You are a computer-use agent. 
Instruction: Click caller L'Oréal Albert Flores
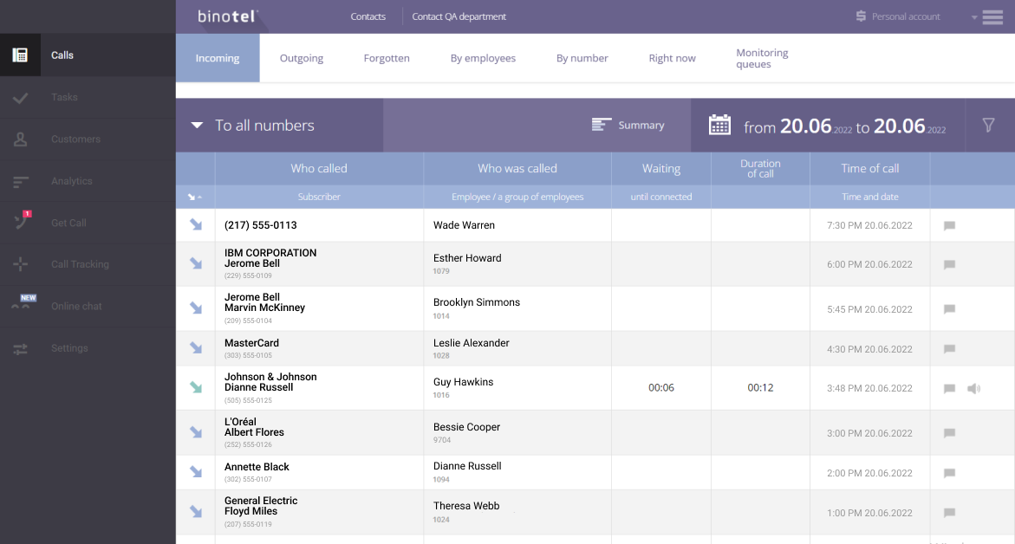254,427
